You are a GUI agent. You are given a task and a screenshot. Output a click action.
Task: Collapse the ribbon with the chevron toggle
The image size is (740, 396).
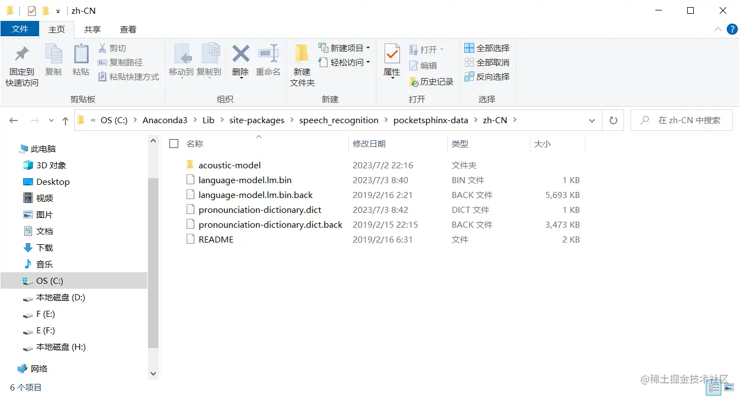pyautogui.click(x=717, y=29)
